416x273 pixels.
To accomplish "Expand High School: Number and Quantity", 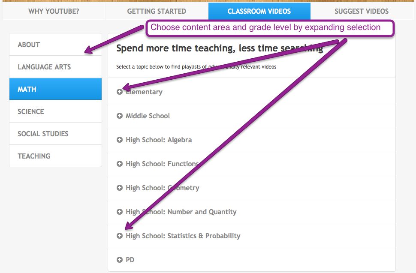I will 119,212.
